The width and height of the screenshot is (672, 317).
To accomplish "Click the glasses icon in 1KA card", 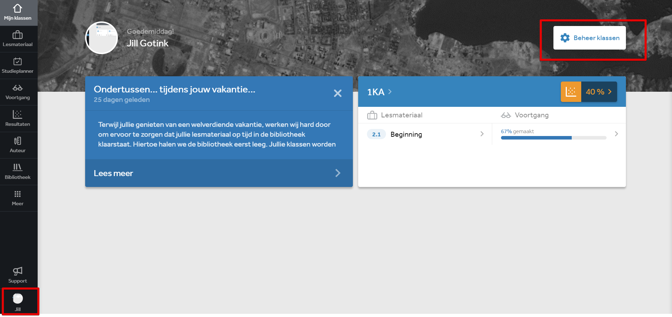I will tap(506, 115).
